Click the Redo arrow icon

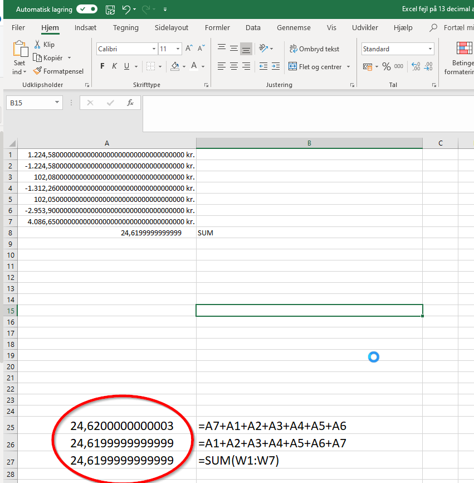146,9
